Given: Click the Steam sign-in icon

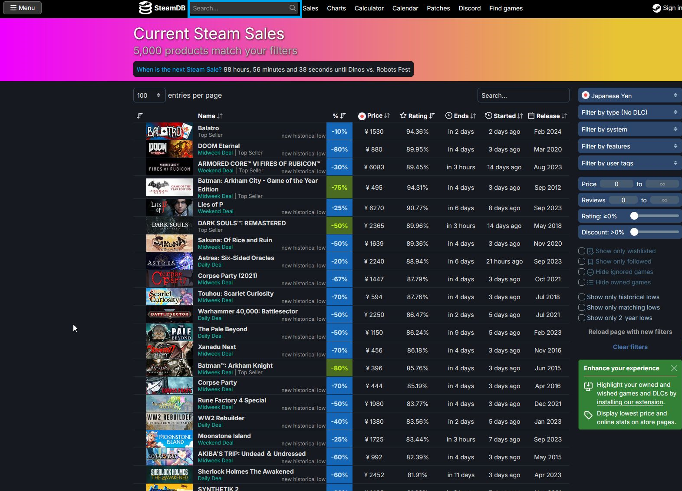Looking at the screenshot, I should point(656,8).
